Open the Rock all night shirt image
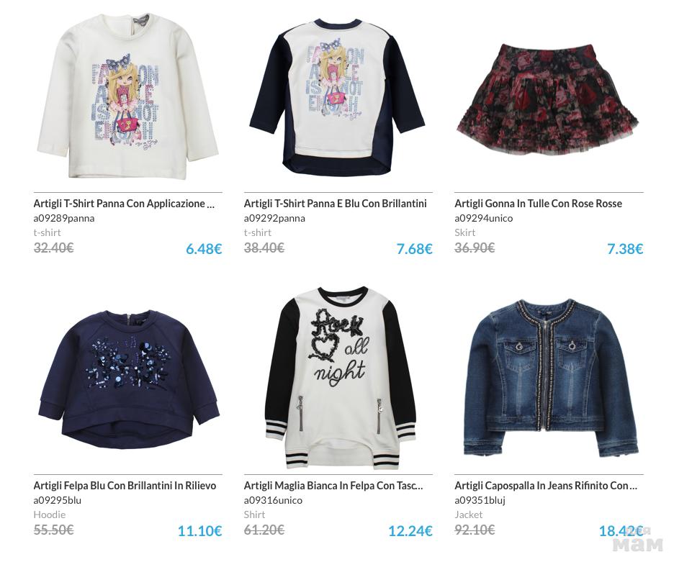The image size is (674, 562). (x=338, y=378)
